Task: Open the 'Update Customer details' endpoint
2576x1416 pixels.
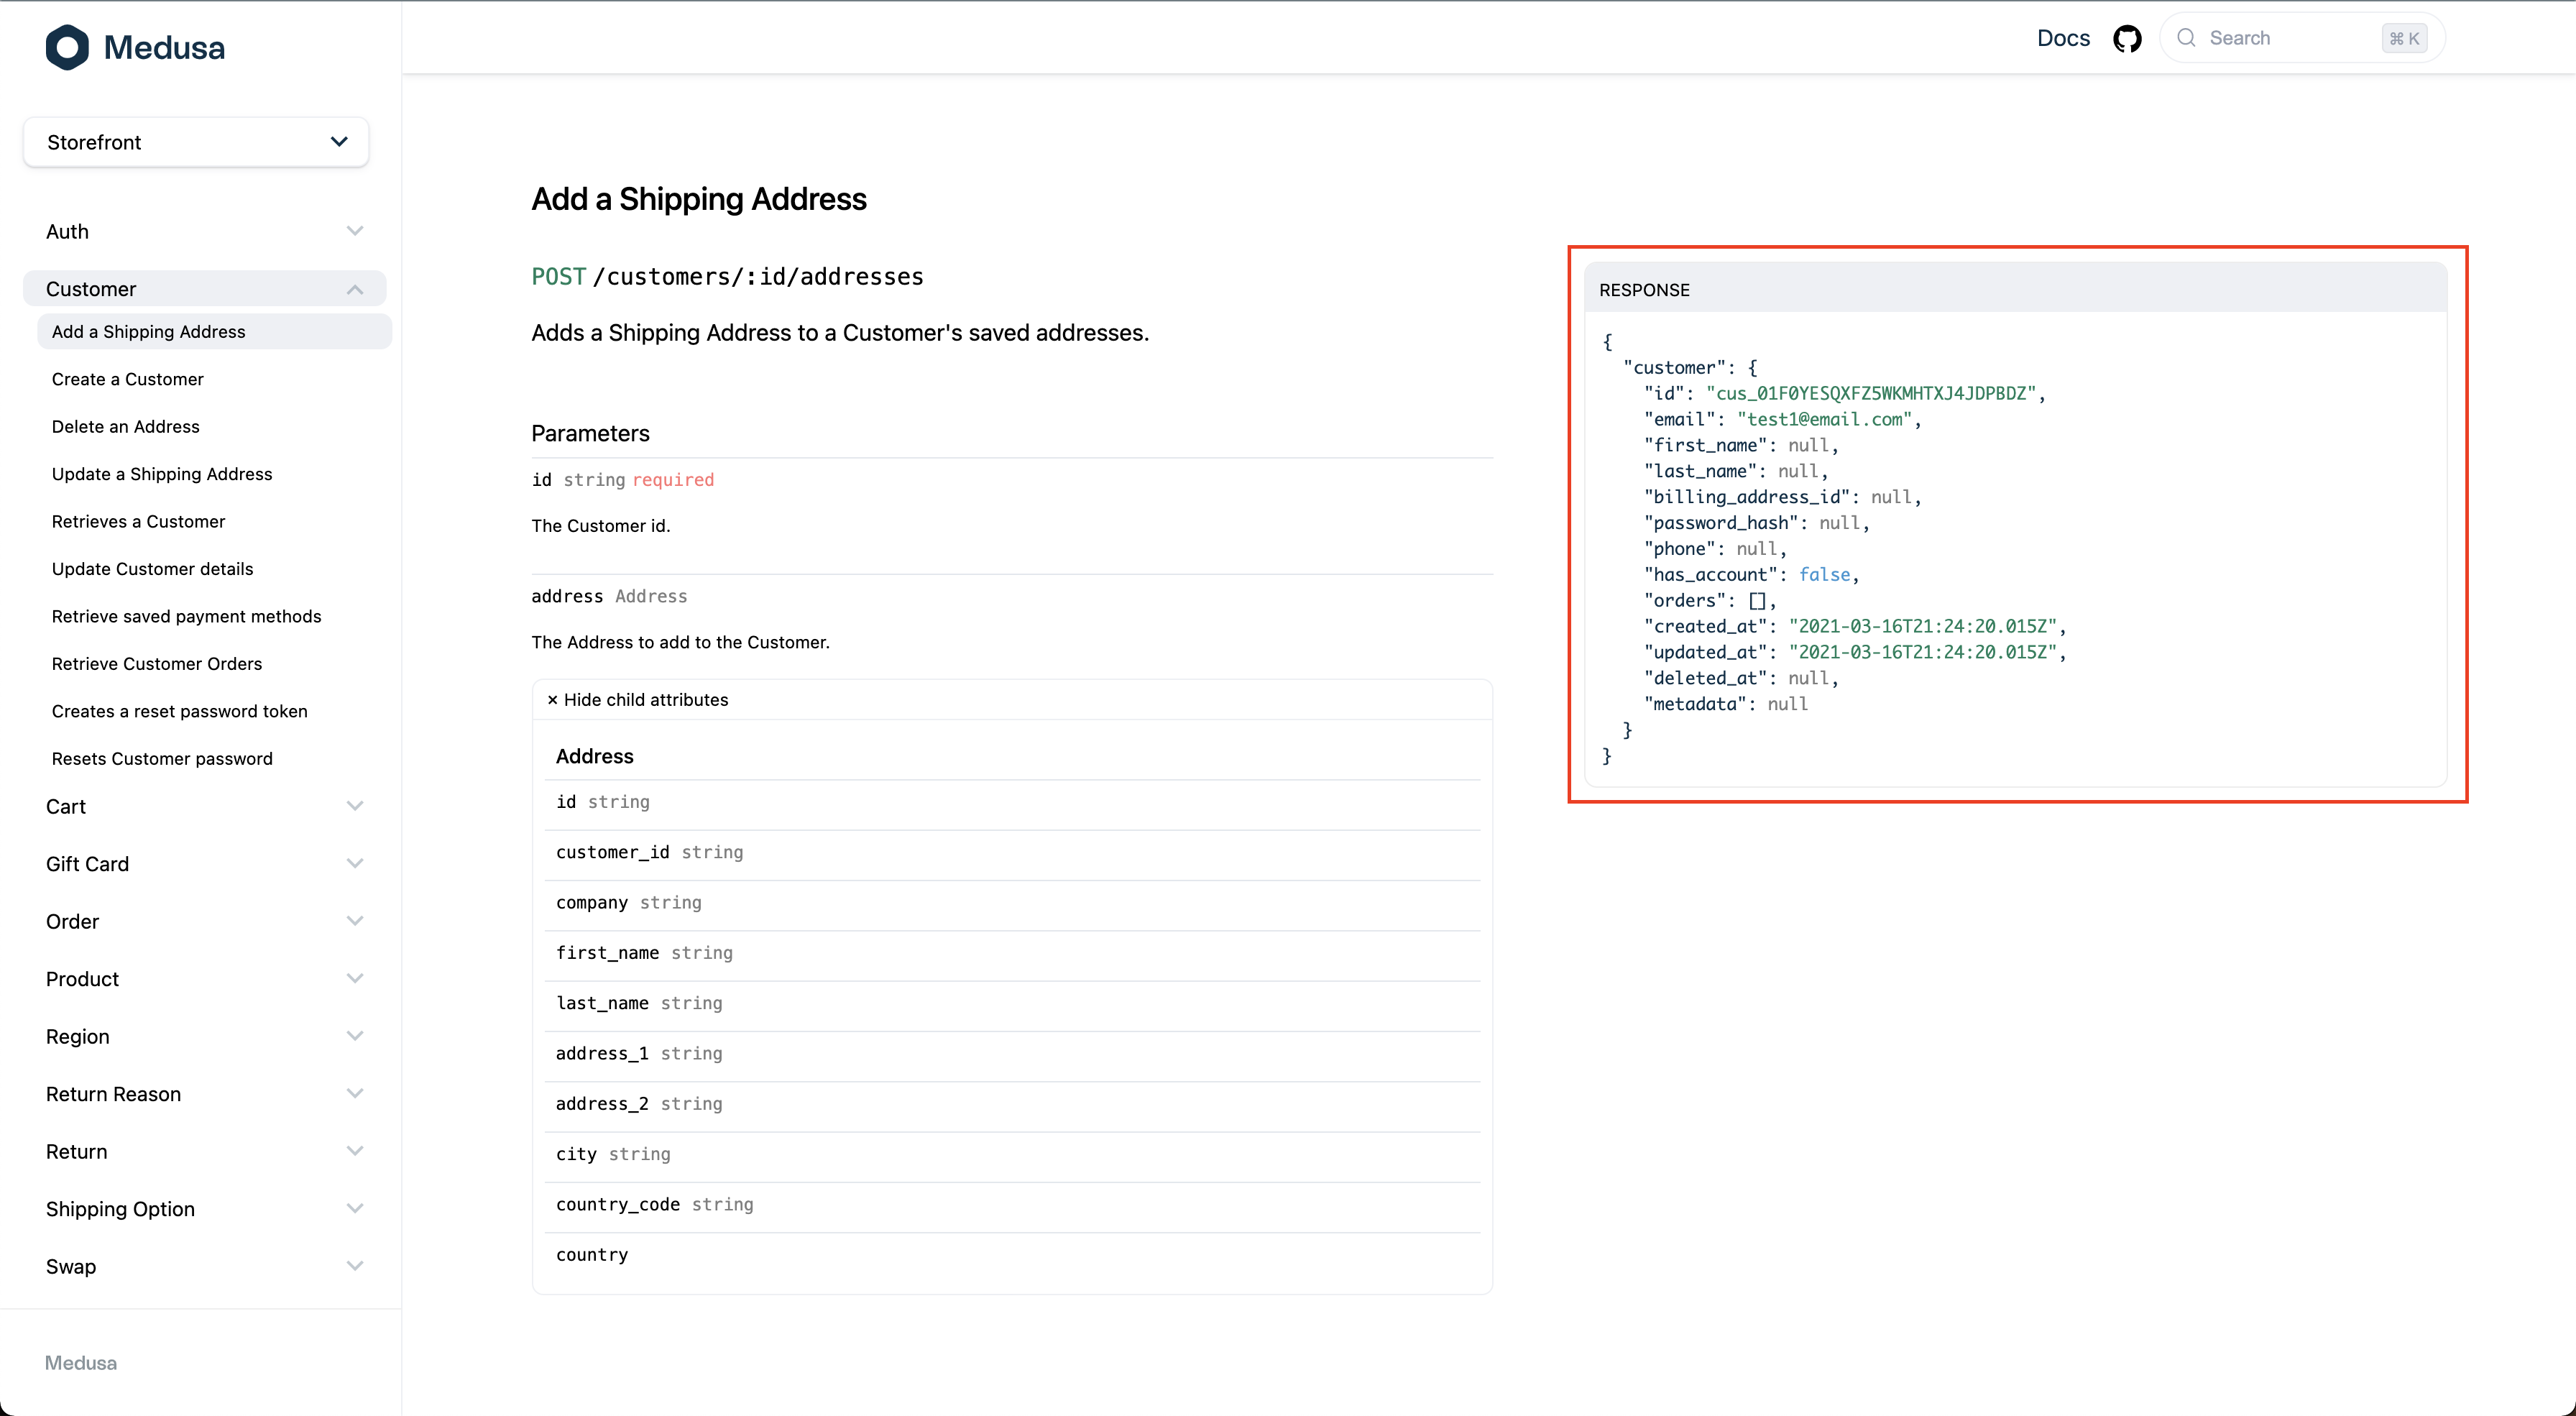Action: pyautogui.click(x=152, y=568)
